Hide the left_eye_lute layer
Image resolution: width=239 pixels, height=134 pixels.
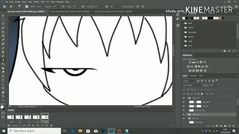point(183,111)
